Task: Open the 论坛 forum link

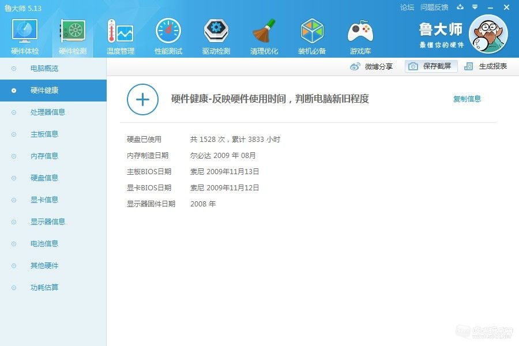Action: (407, 7)
